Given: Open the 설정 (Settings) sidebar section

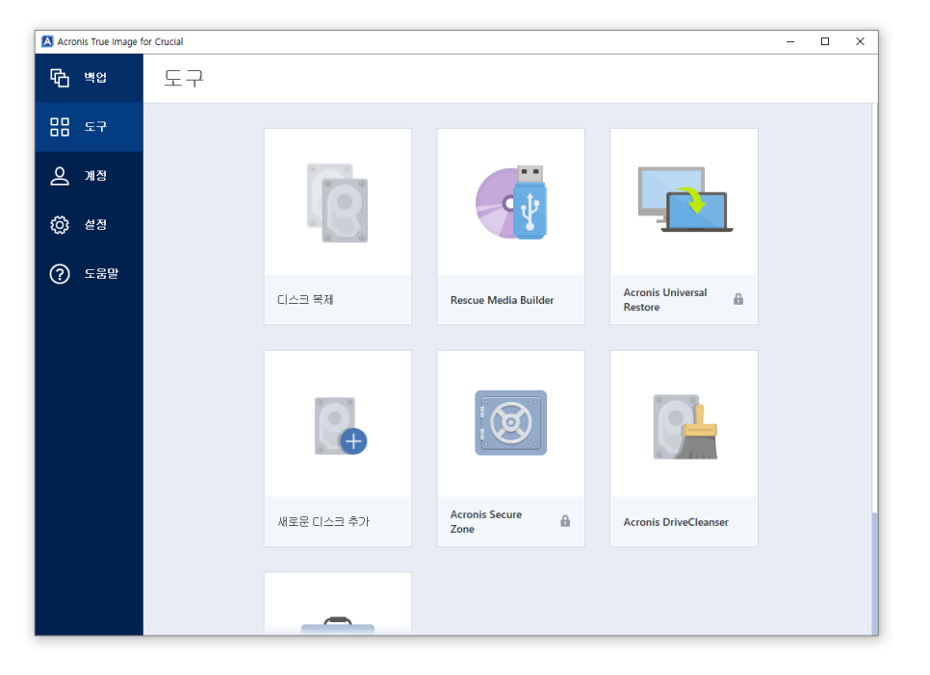Looking at the screenshot, I should pos(89,225).
